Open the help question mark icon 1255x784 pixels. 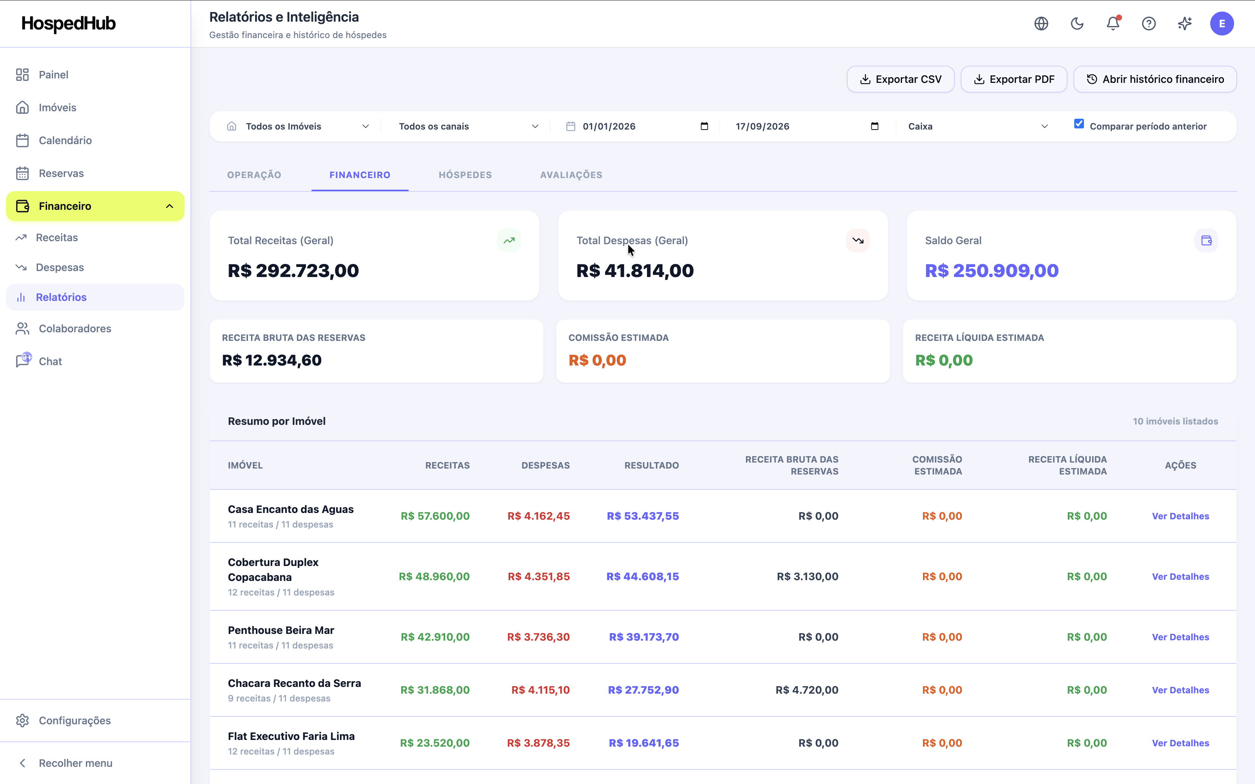coord(1149,23)
